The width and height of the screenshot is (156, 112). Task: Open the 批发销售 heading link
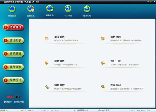pos(59,37)
